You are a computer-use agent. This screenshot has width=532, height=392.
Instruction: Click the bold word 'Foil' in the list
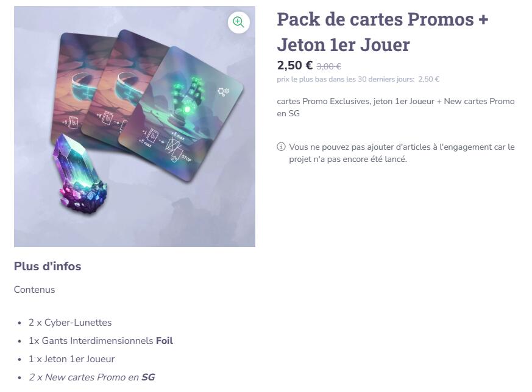point(165,341)
